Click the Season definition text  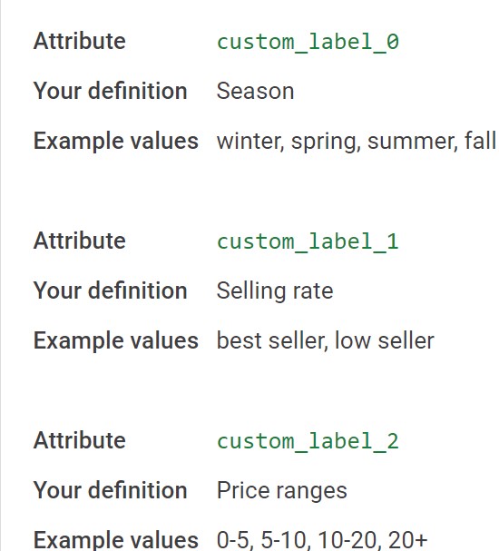click(255, 91)
